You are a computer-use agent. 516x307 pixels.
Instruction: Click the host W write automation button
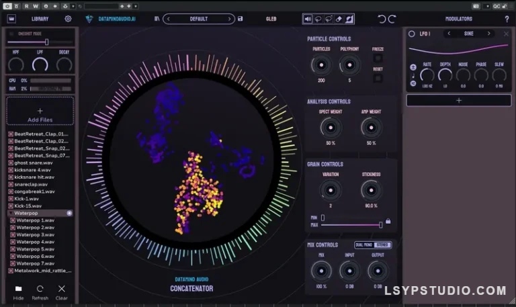tap(36, 6)
